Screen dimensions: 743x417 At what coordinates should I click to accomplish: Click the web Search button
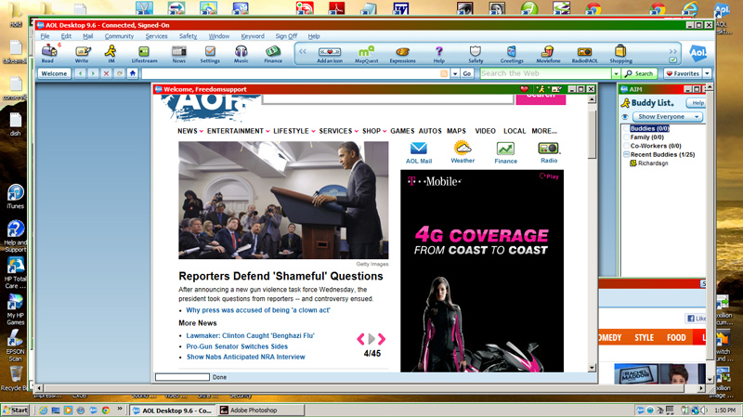click(x=639, y=73)
